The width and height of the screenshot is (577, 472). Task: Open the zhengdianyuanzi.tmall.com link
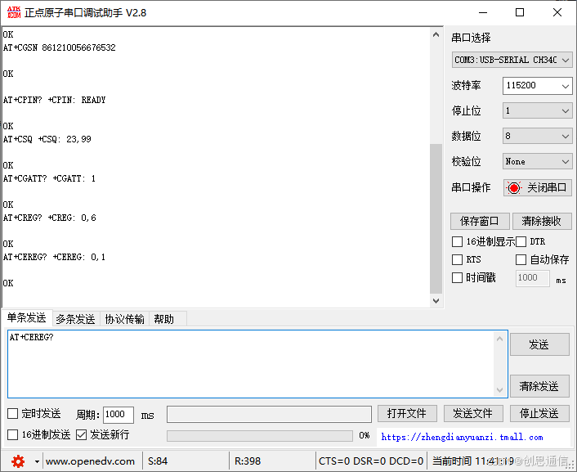462,438
